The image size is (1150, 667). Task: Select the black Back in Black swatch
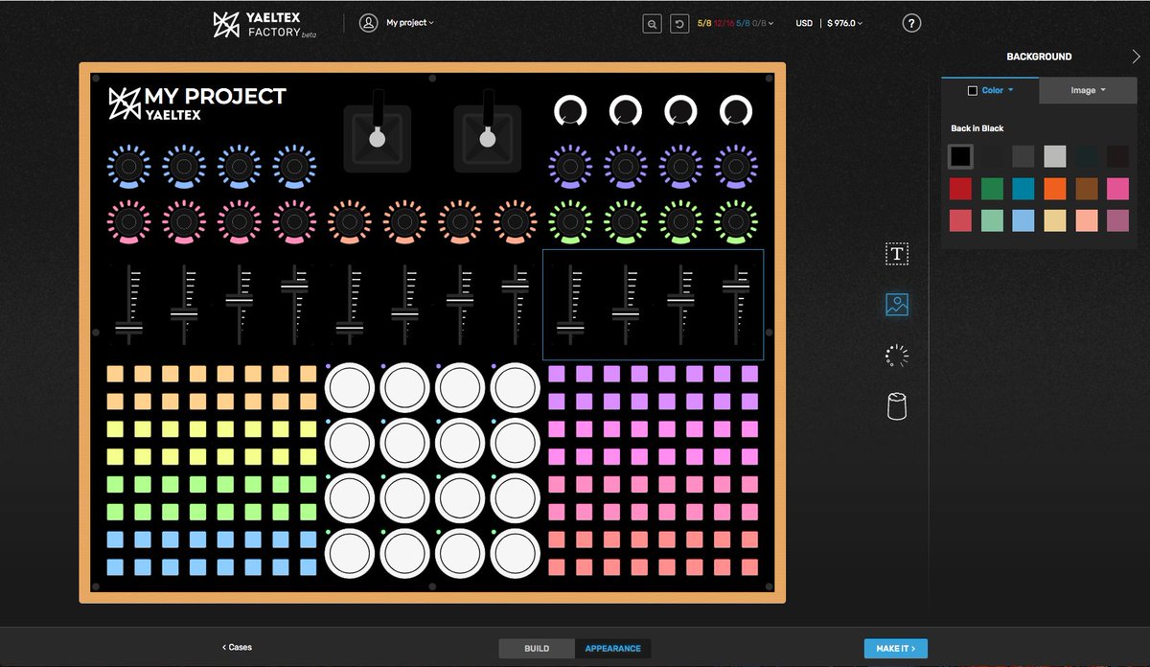[x=958, y=156]
